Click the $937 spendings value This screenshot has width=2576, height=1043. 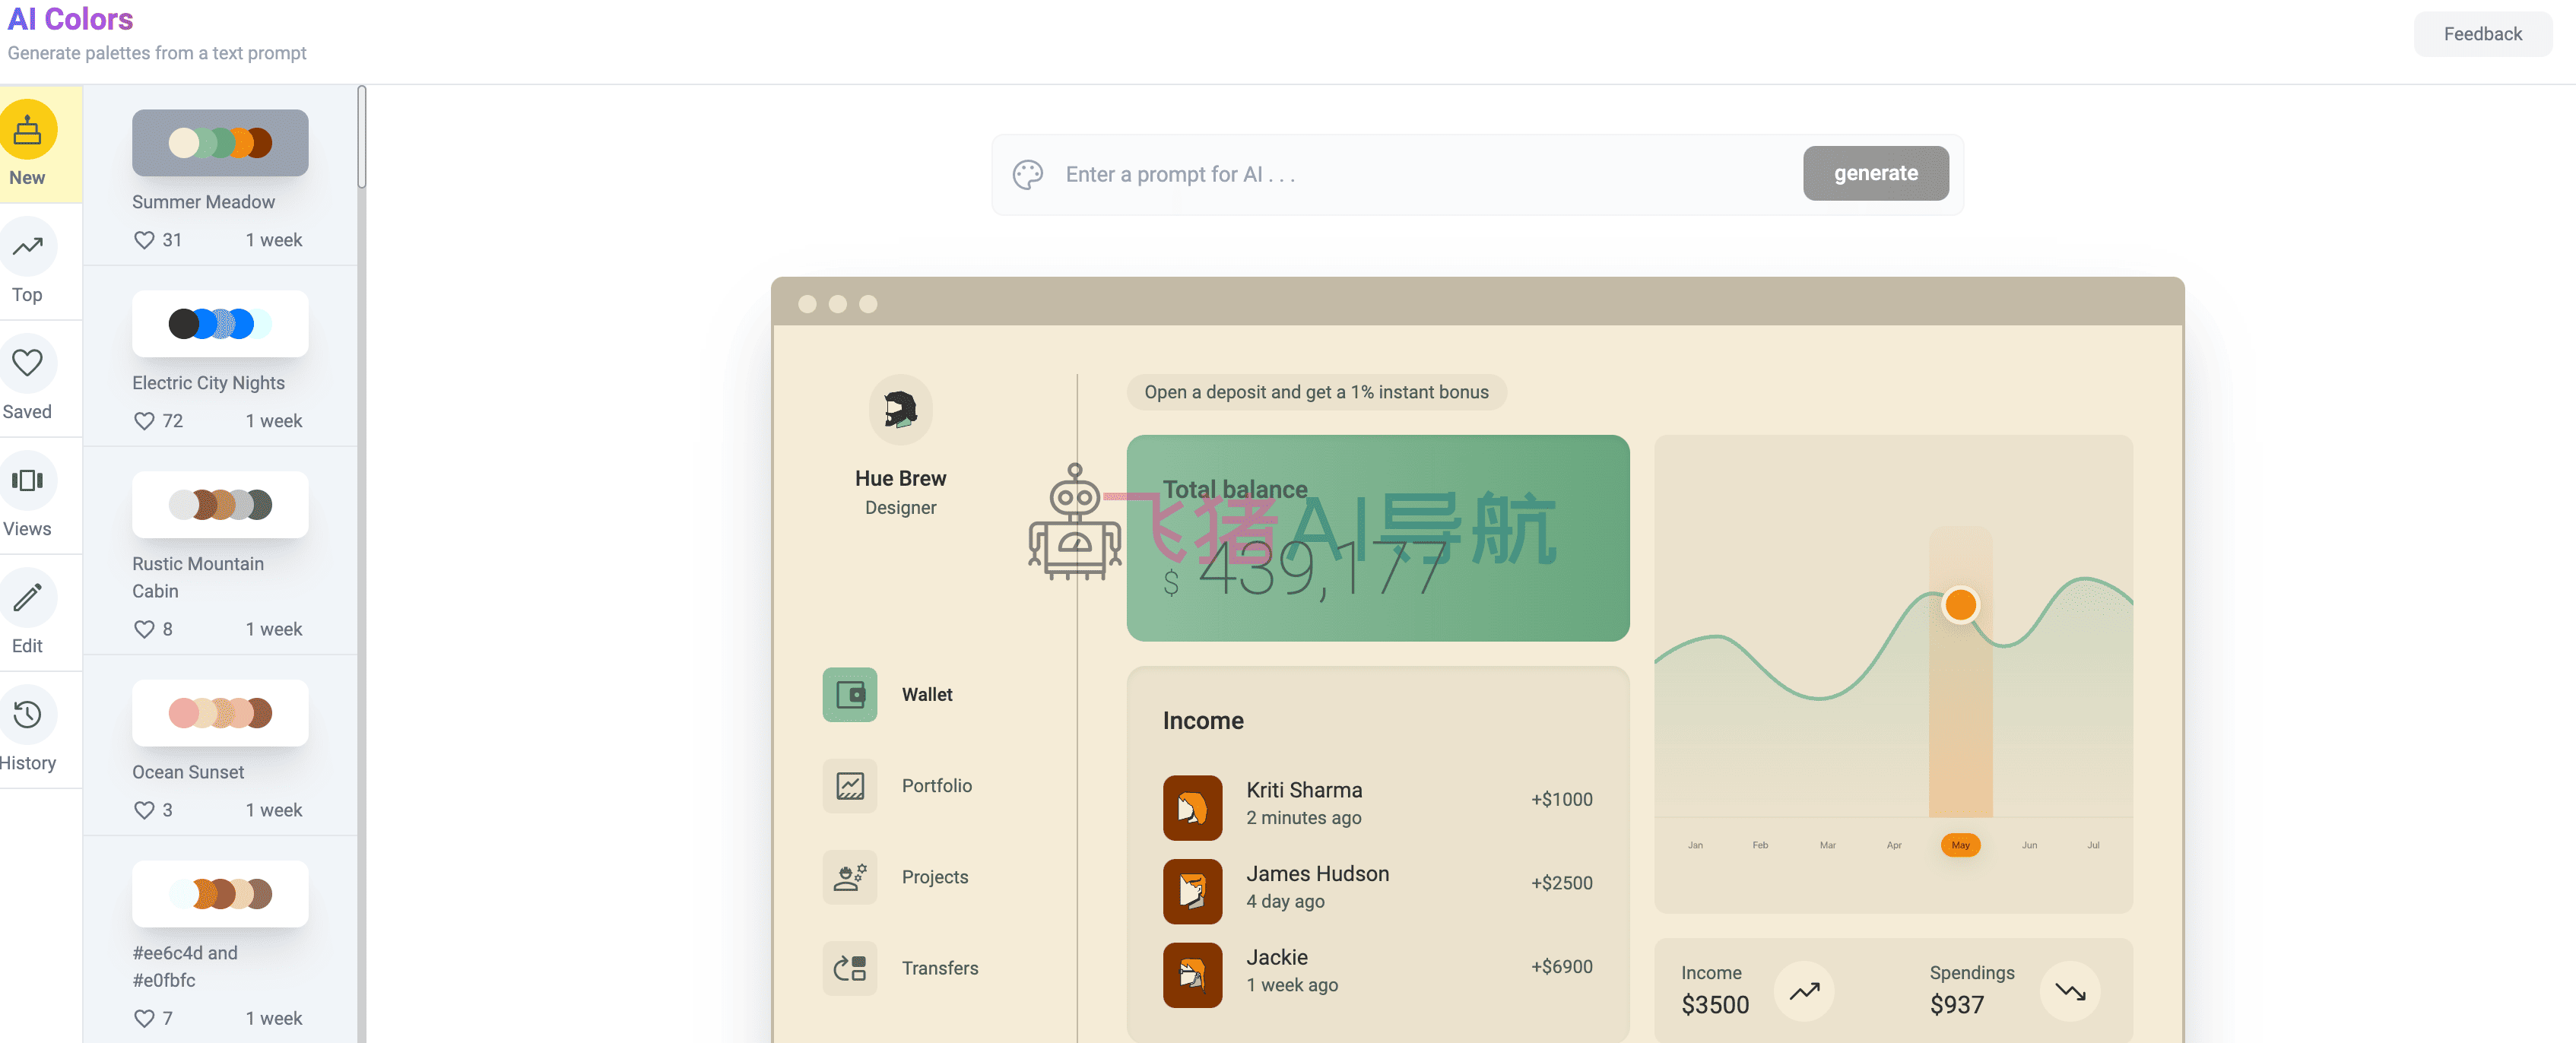pyautogui.click(x=1956, y=1005)
